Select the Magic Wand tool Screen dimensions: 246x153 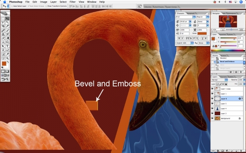click(7, 22)
